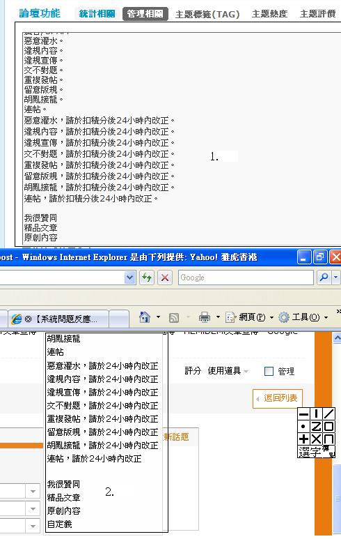Select 自定義 in the reason list
The image size is (341, 539).
pos(59,524)
